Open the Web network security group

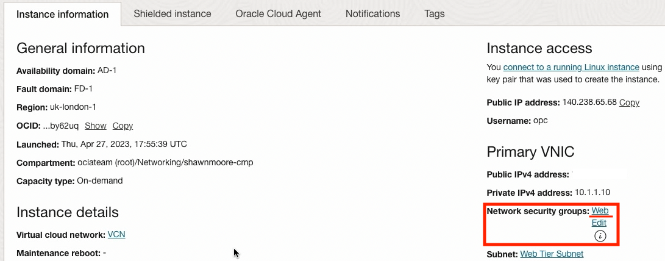pyautogui.click(x=600, y=211)
